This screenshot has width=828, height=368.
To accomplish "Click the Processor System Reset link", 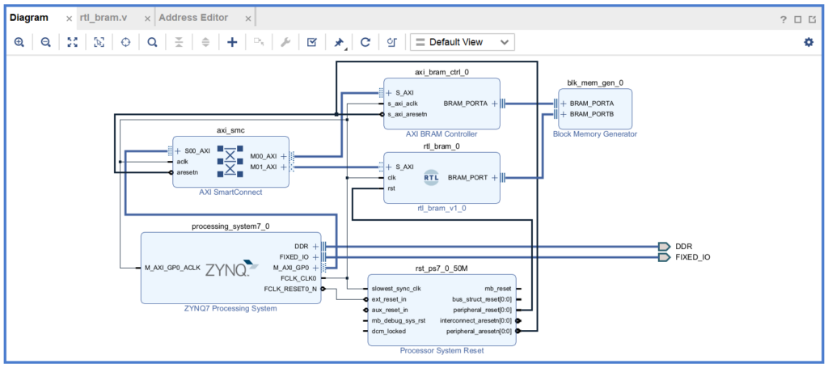I will click(441, 350).
